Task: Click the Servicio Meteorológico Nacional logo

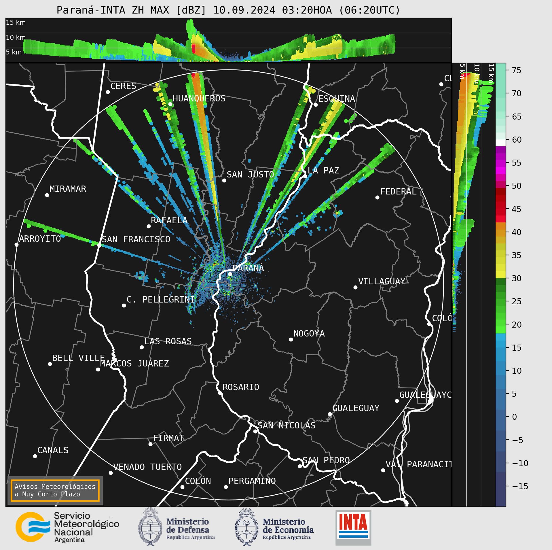Action: [67, 527]
